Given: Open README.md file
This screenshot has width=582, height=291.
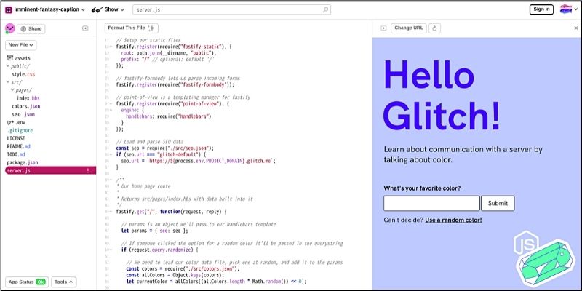Looking at the screenshot, I should point(19,147).
